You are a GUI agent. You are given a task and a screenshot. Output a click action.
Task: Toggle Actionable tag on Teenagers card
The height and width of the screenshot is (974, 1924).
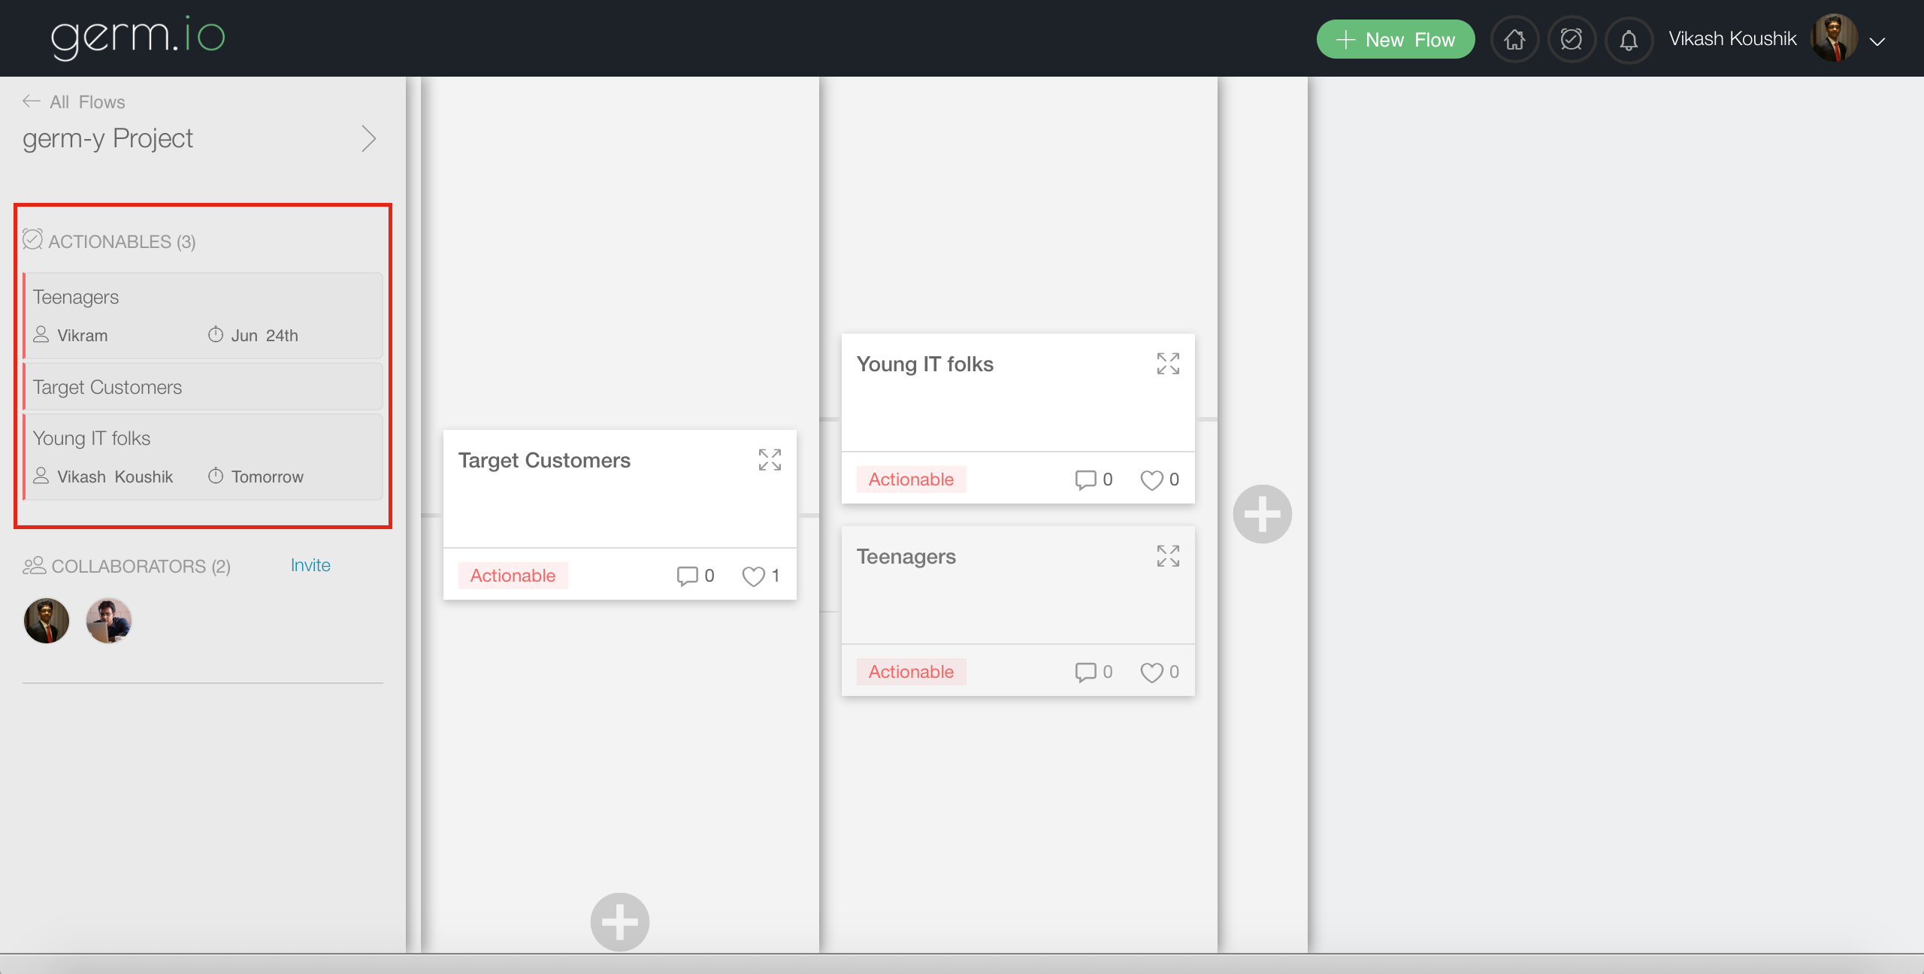pos(911,672)
